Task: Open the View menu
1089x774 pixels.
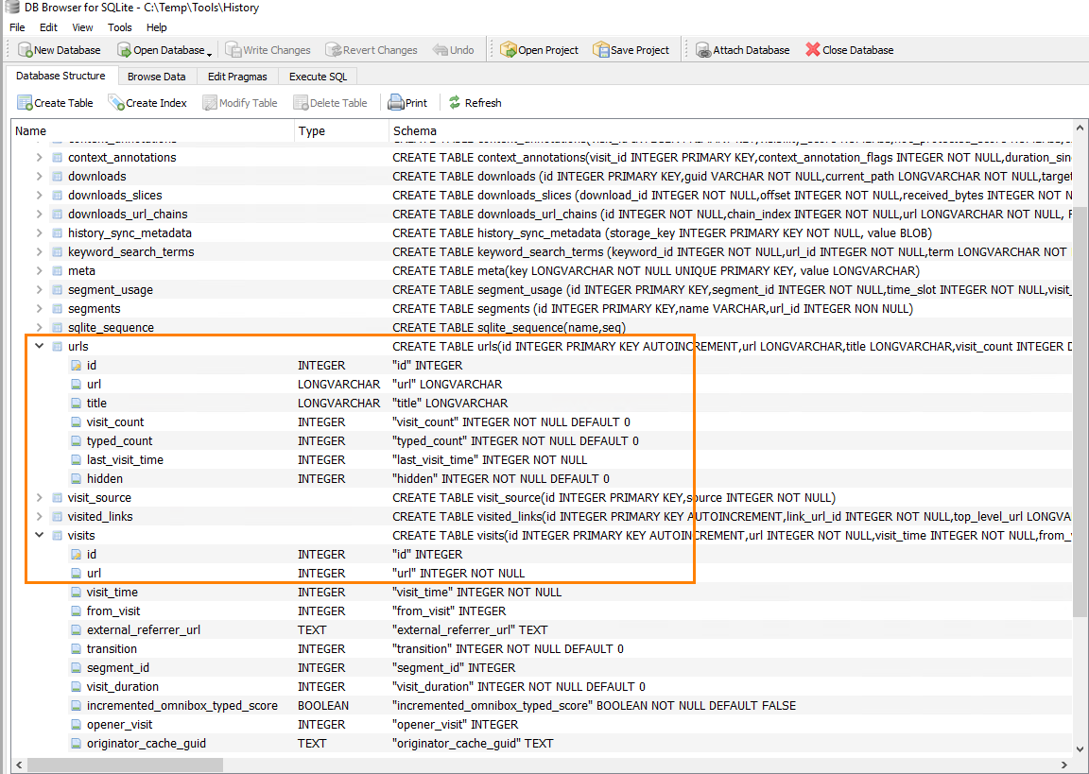Action: (82, 27)
